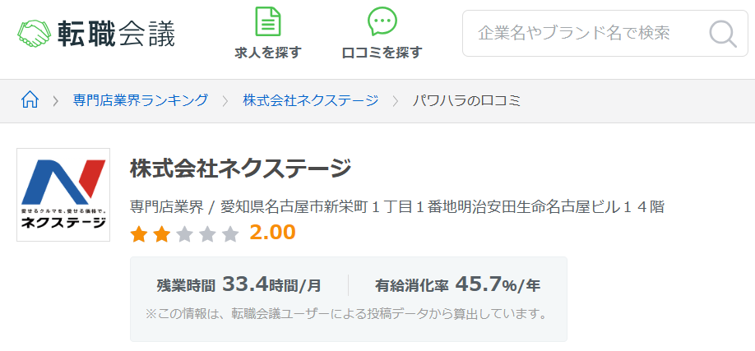Click the 残業時間 33.4時間/月 statistic

coord(239,285)
